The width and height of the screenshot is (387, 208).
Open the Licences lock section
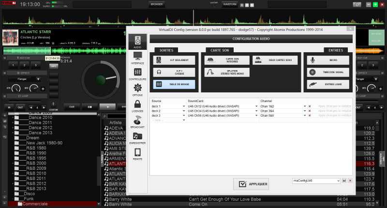click(x=137, y=106)
